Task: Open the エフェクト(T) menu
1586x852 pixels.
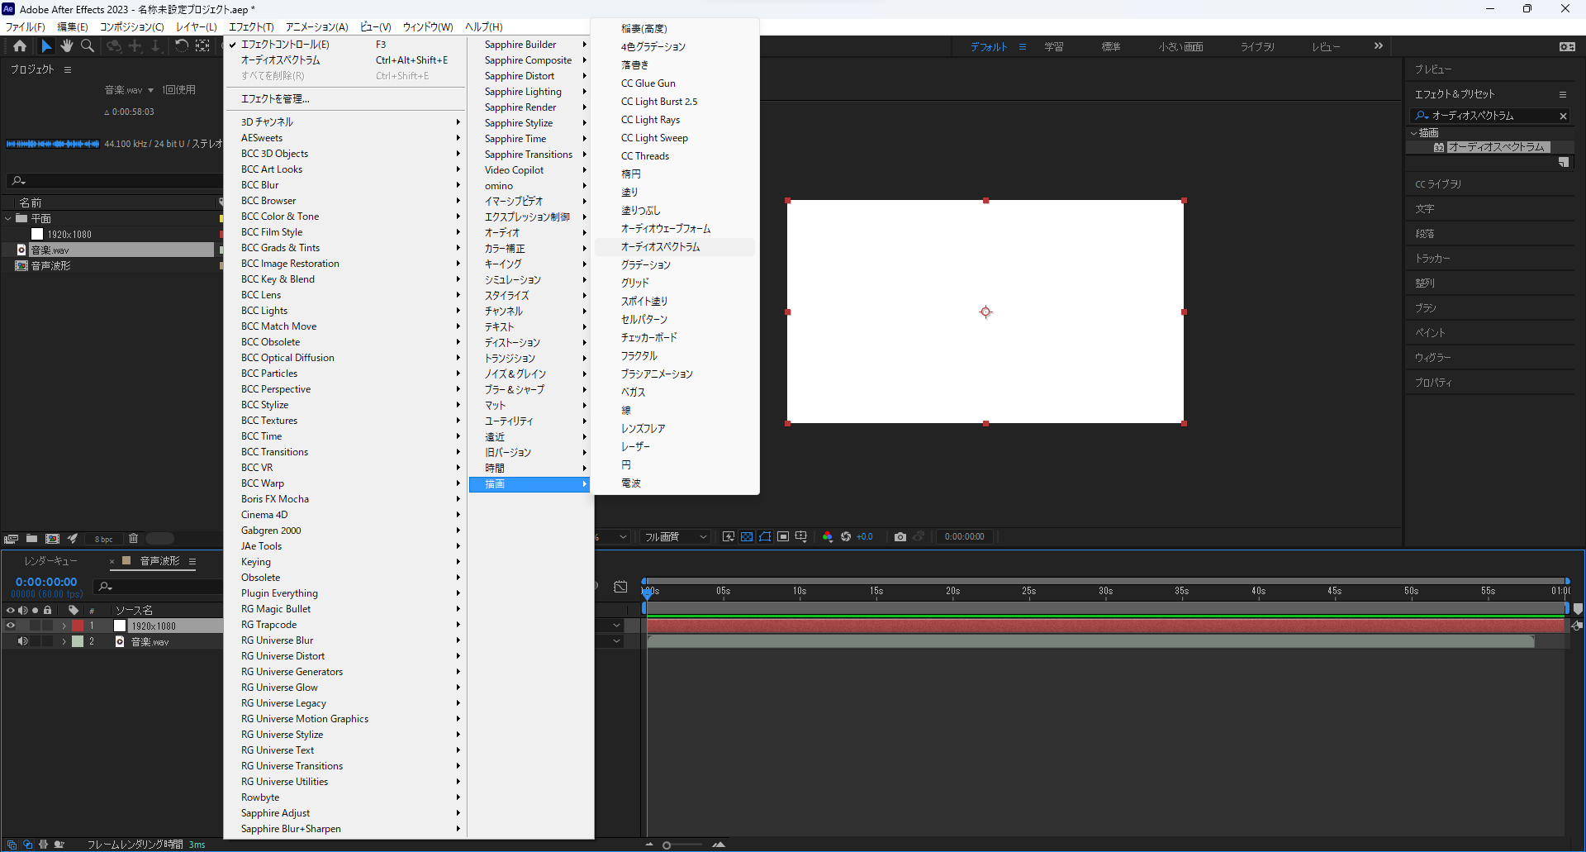Action: 251,27
